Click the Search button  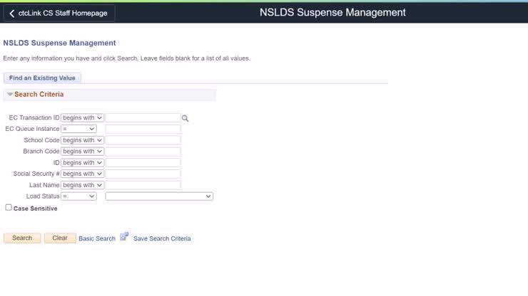tap(22, 238)
